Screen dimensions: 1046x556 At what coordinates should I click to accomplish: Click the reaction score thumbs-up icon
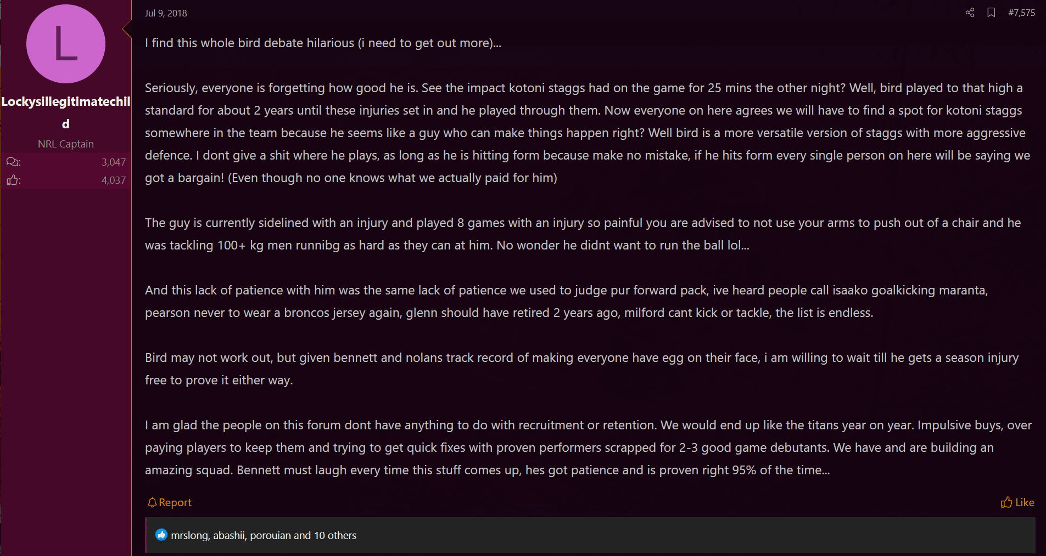coord(13,180)
